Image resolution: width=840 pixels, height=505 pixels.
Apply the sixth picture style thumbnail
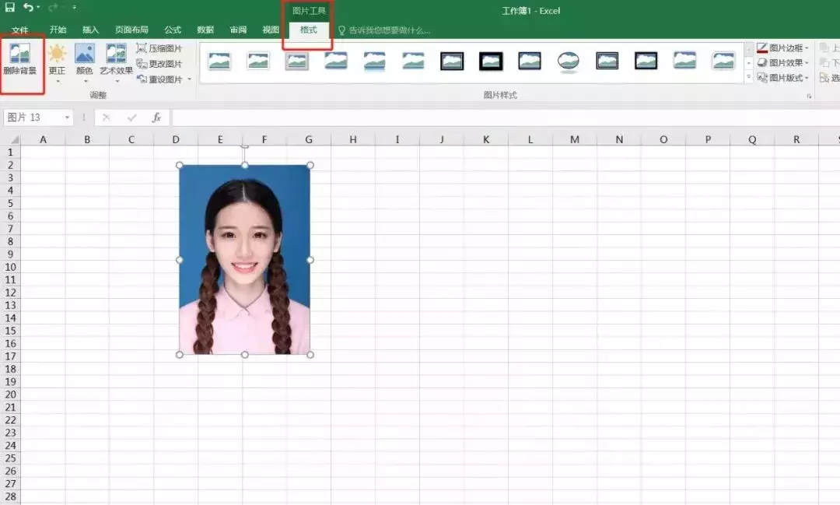pyautogui.click(x=413, y=61)
